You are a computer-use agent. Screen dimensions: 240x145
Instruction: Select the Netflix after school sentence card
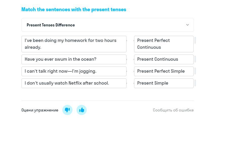point(74,83)
